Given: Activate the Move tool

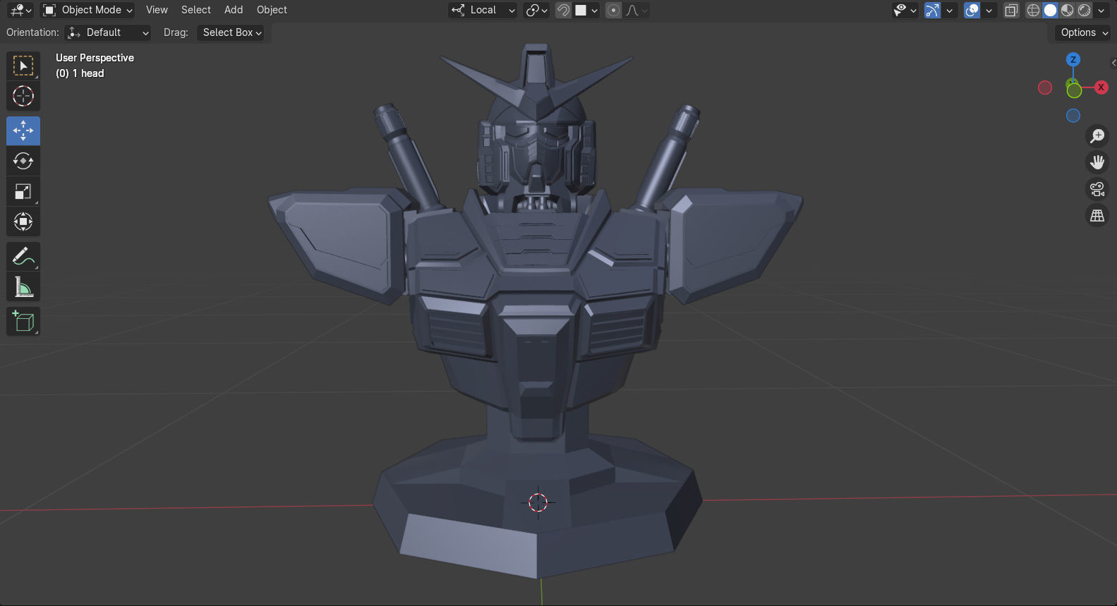Looking at the screenshot, I should [x=23, y=131].
